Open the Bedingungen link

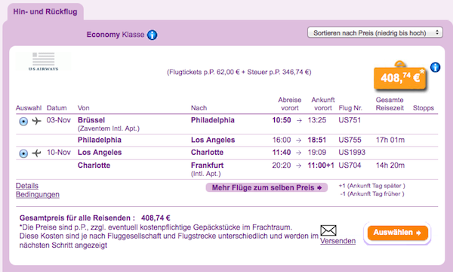pyautogui.click(x=38, y=194)
